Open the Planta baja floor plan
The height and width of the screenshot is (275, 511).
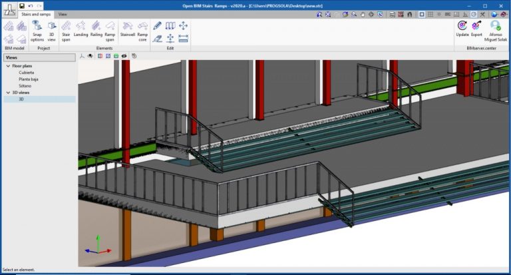(x=29, y=79)
